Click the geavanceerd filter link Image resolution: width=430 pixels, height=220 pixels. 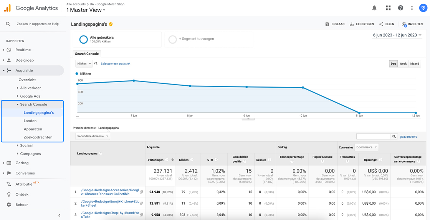(408, 136)
